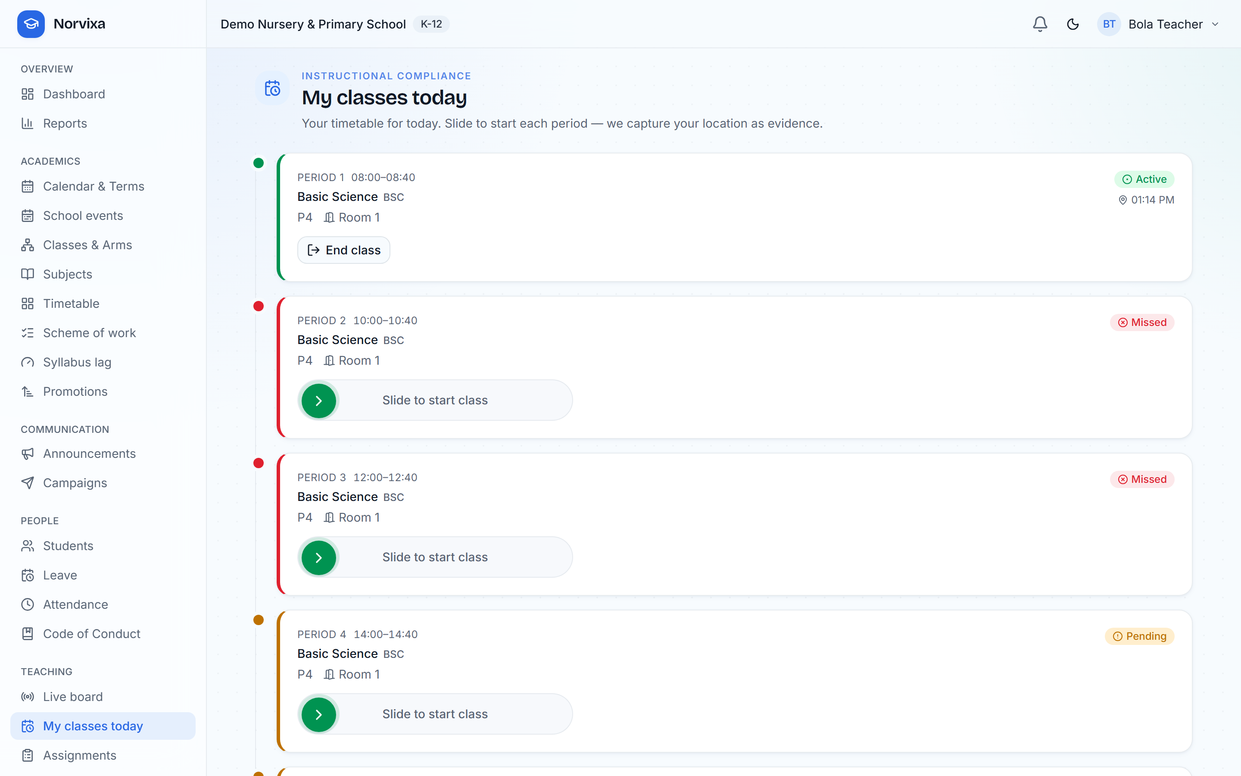Click the Demo Nursery & Primary School name

coord(313,24)
